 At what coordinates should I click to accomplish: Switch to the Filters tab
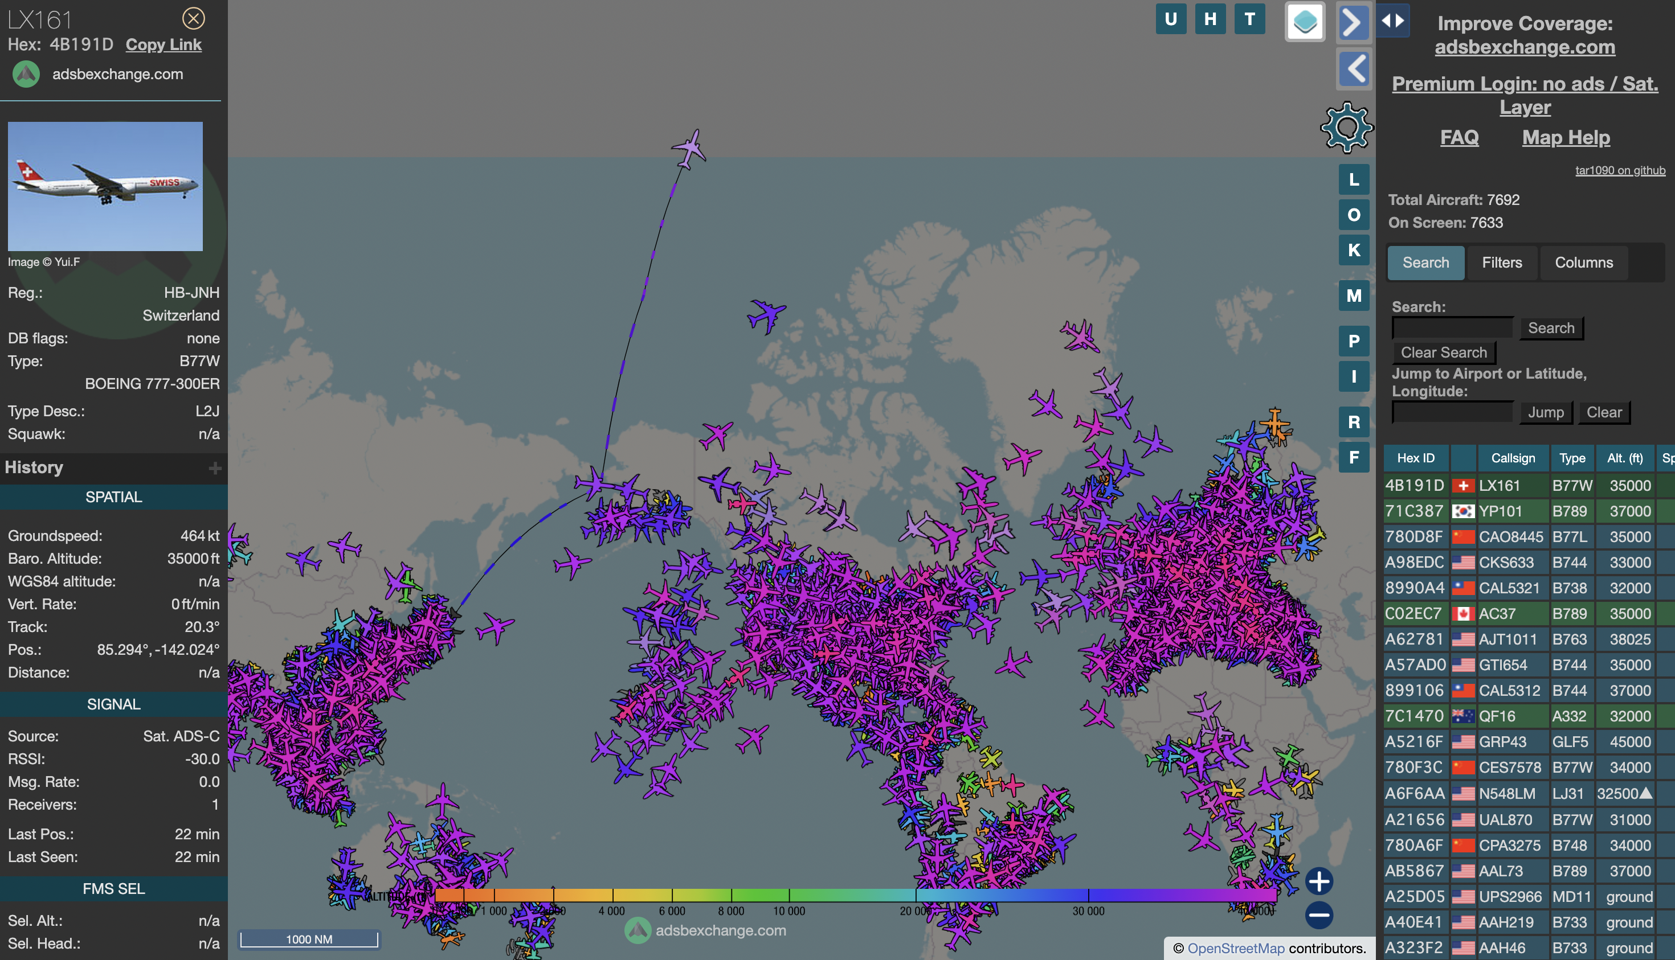(1501, 262)
